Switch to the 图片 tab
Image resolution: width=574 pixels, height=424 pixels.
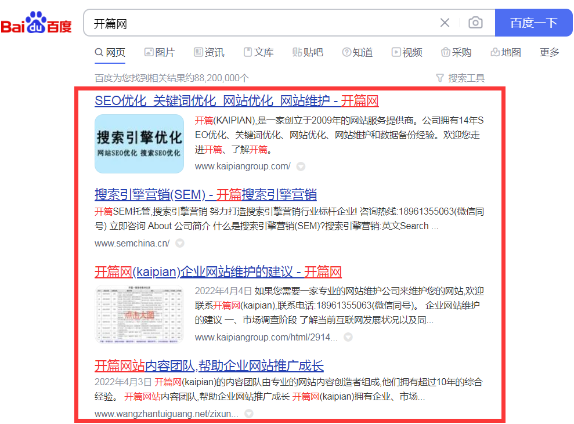[159, 52]
